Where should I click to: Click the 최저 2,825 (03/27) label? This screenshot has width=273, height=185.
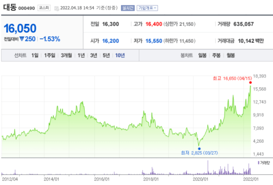click(x=200, y=153)
